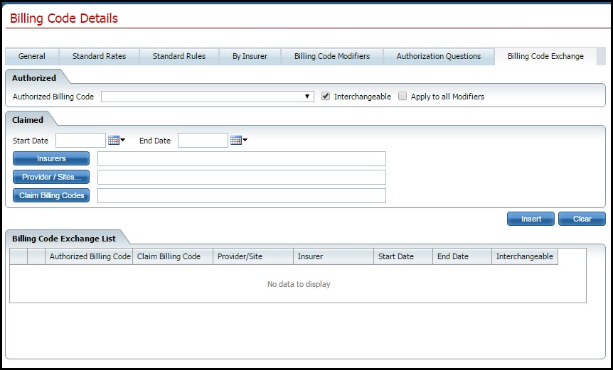
Task: Open the Standard Rates tab
Action: pyautogui.click(x=99, y=56)
